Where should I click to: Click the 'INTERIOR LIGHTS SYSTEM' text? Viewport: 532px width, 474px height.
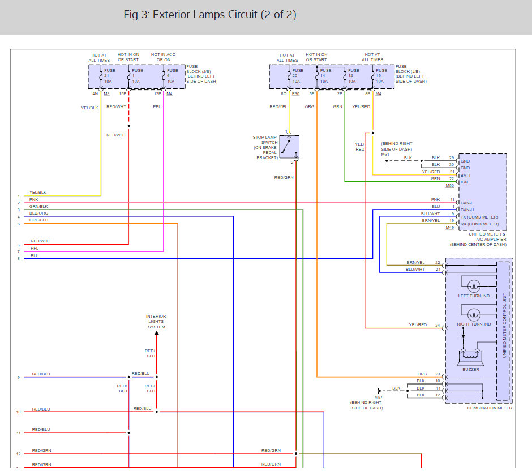click(156, 322)
